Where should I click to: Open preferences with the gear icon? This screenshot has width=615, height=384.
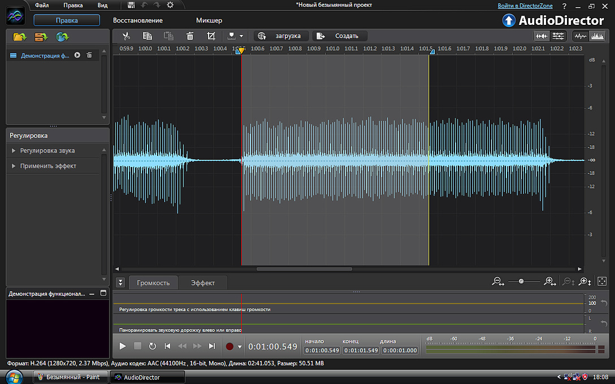[x=170, y=5]
